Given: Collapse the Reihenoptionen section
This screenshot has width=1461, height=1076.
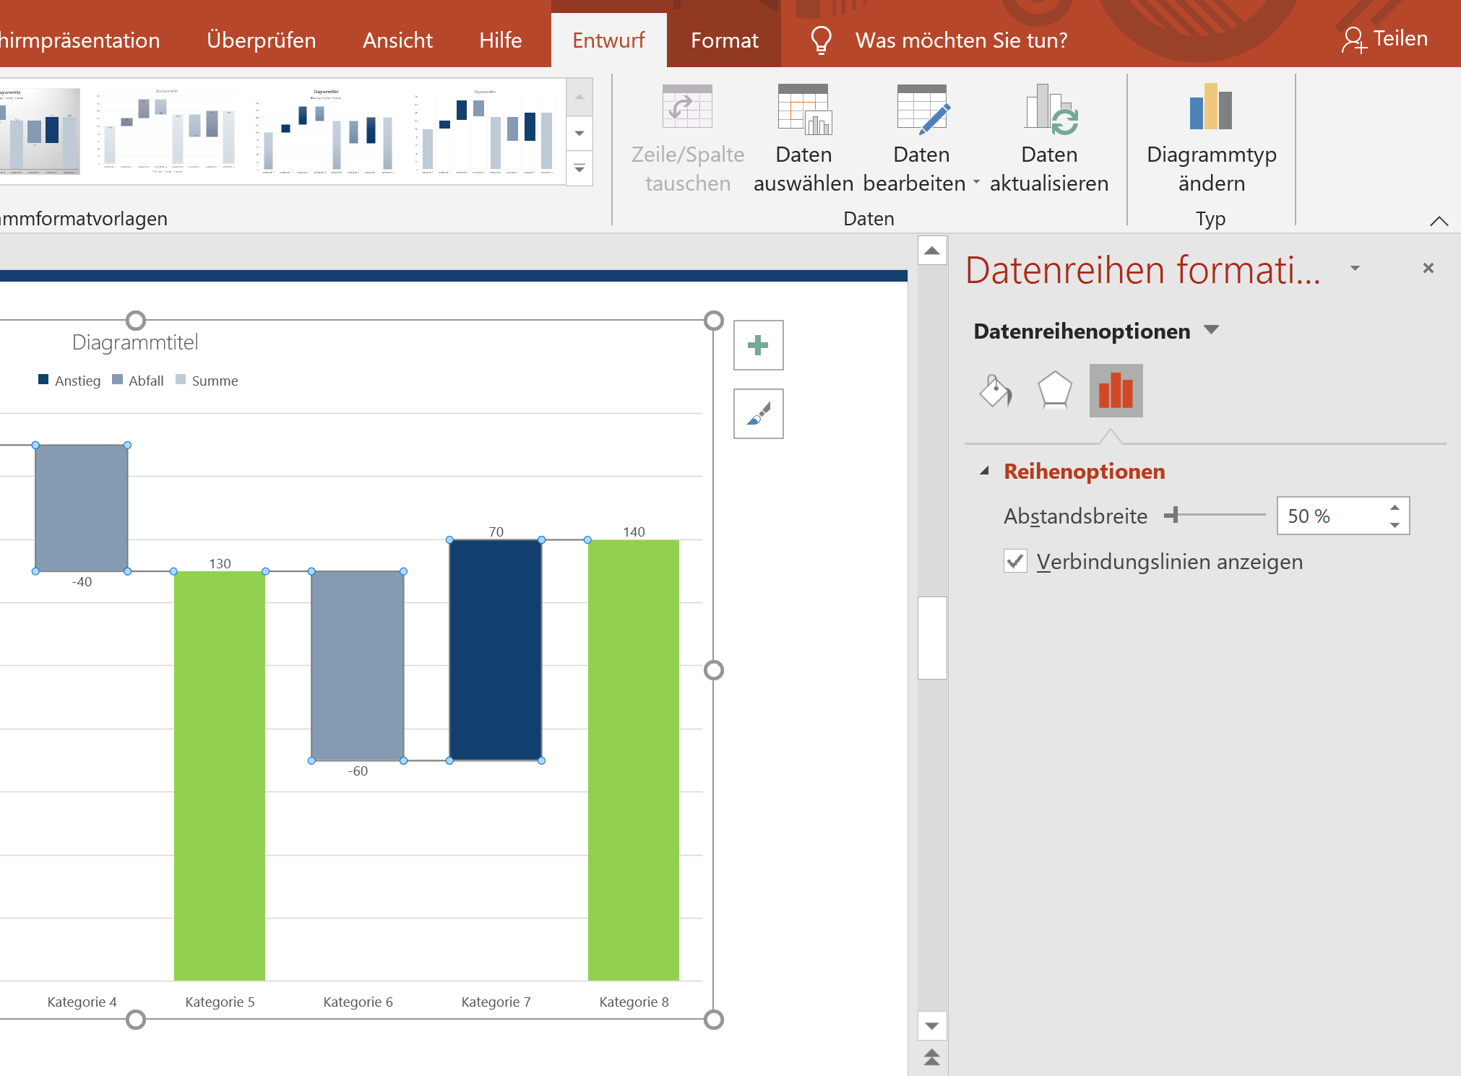Looking at the screenshot, I should [985, 470].
